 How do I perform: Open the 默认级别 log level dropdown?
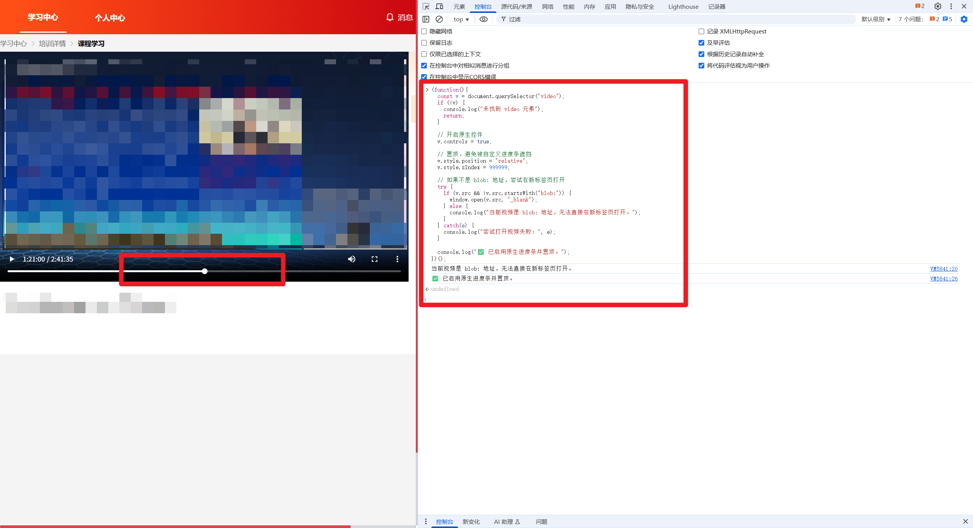[876, 19]
